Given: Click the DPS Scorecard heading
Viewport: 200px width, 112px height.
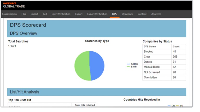Looking at the screenshot, I should coord(28,25).
